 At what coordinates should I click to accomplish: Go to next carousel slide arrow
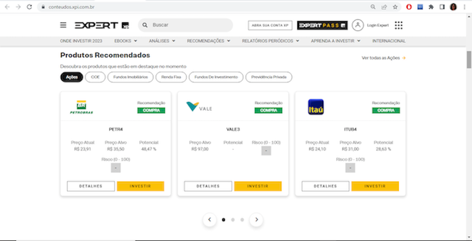point(257,220)
